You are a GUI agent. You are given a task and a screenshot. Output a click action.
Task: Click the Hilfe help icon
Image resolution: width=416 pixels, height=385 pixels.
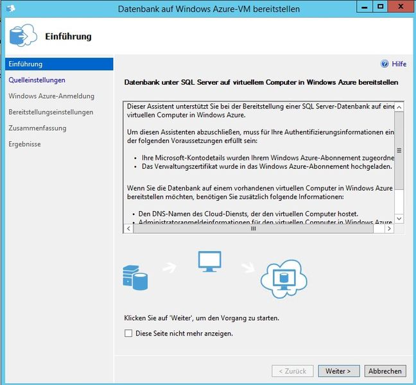[x=385, y=64]
